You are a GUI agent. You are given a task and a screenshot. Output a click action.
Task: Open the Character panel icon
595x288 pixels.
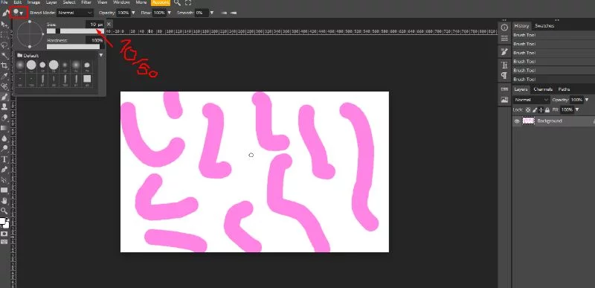(x=504, y=65)
